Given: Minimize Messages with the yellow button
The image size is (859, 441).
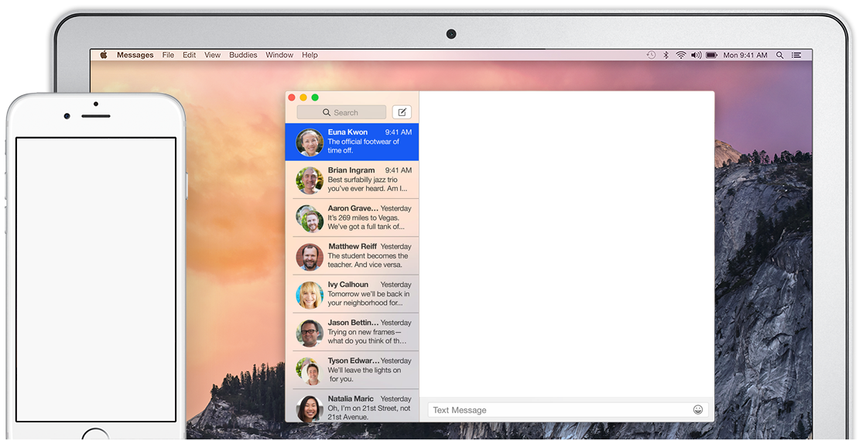Looking at the screenshot, I should 303,97.
